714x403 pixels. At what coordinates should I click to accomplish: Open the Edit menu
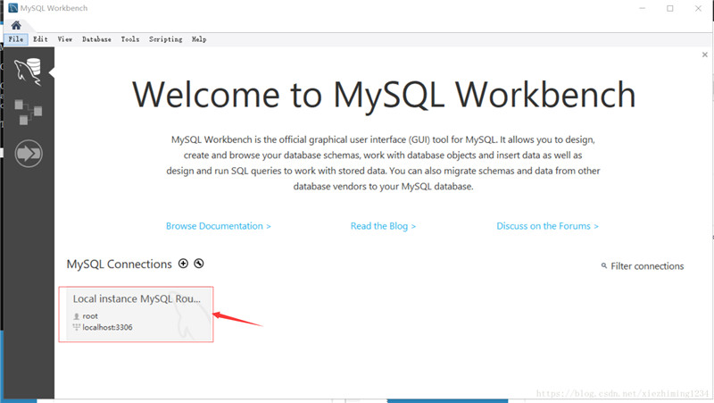point(40,39)
